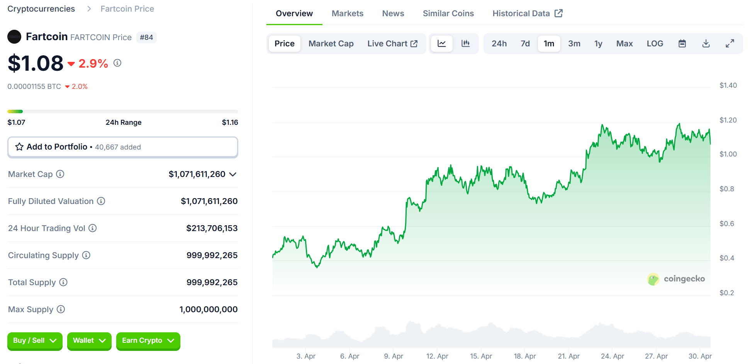The image size is (755, 364).
Task: Set chart range to 3m
Action: [574, 43]
